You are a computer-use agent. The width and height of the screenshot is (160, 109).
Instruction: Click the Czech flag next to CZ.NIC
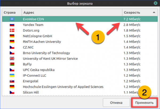click(x=12, y=47)
